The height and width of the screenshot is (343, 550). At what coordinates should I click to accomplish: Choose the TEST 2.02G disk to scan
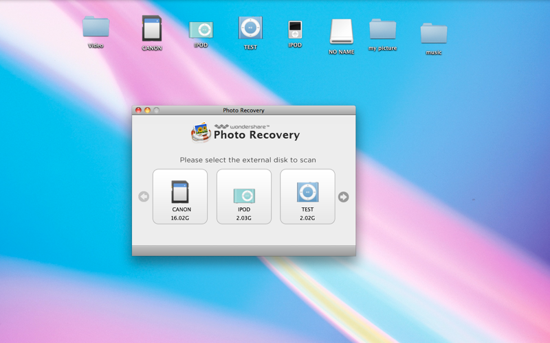[307, 197]
